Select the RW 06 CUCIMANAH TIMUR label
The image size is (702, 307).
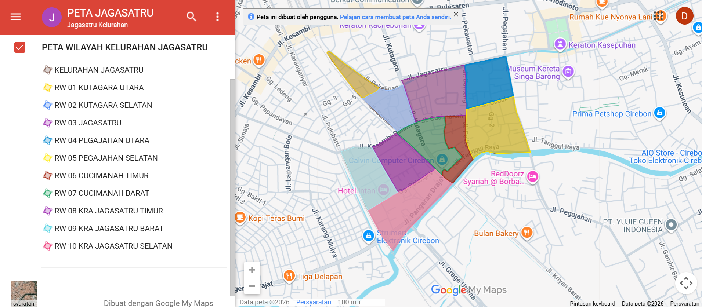point(102,176)
